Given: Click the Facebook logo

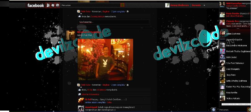Looking at the screenshot, I should (x=35, y=5).
